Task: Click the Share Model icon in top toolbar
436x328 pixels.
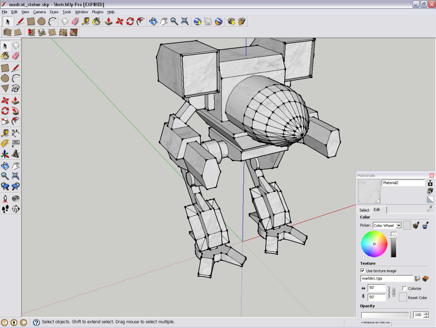Action: [x=242, y=21]
